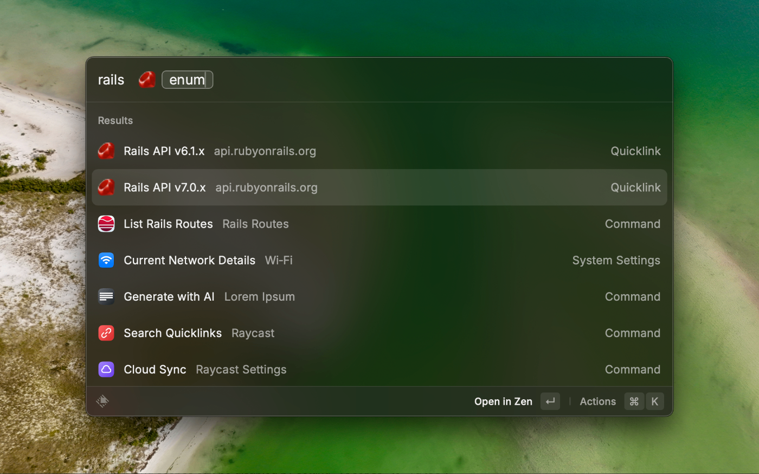Click the K key icon
The image size is (759, 474).
tap(655, 401)
